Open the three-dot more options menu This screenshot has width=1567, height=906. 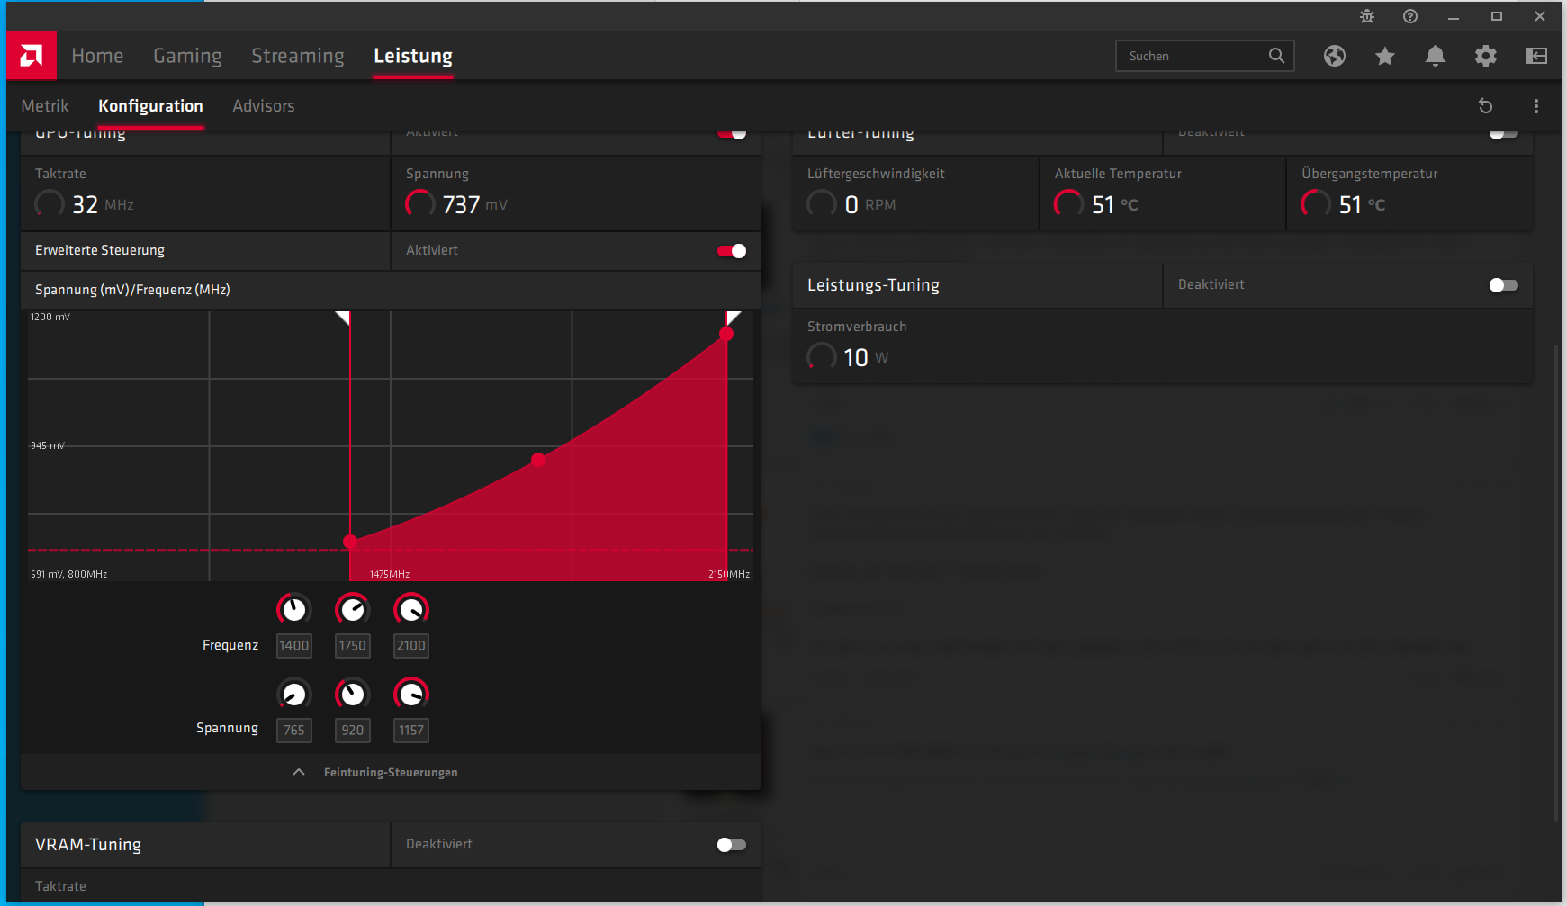click(x=1536, y=106)
